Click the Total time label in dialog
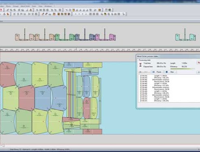The image size is (200, 152). pos(147,63)
